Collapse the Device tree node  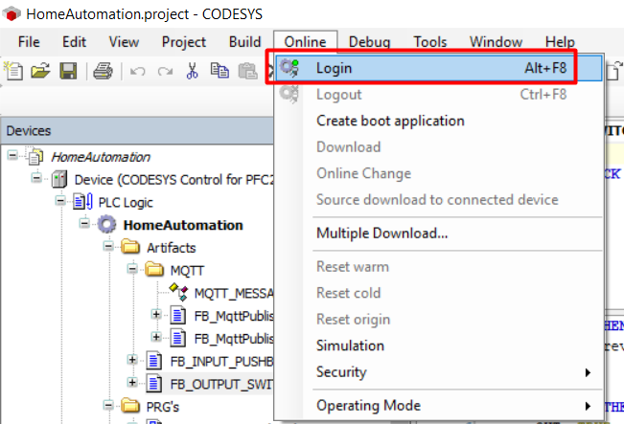coord(36,178)
